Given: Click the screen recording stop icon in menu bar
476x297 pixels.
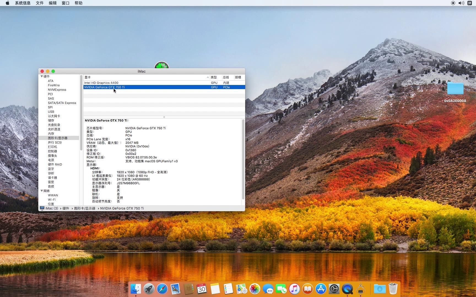Looking at the screenshot, I should pyautogui.click(x=453, y=3).
